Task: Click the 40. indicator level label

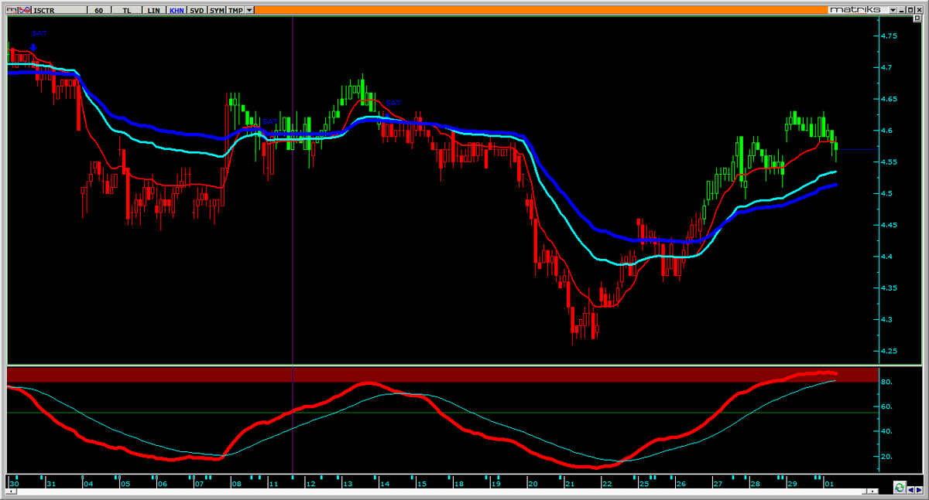Action: point(888,431)
